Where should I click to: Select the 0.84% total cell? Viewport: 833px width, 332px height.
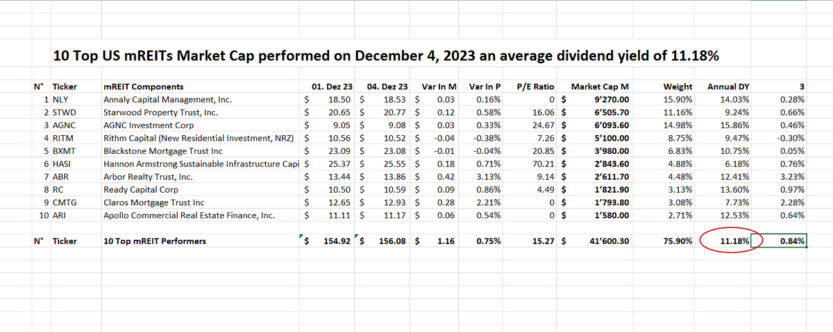pyautogui.click(x=779, y=241)
